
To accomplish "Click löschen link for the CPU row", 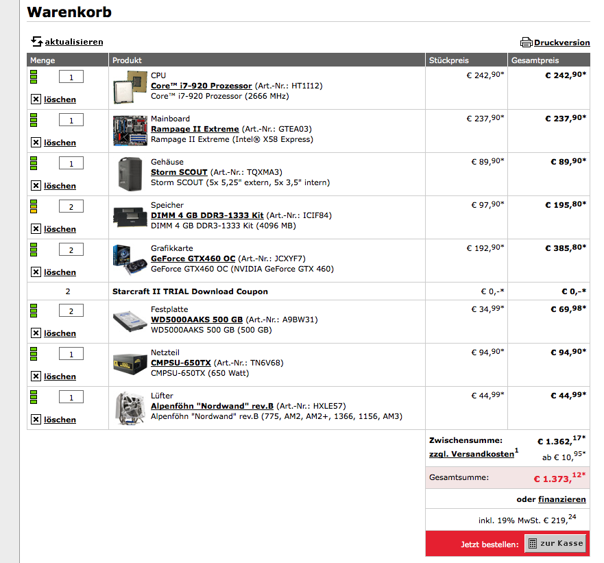I will tap(60, 99).
